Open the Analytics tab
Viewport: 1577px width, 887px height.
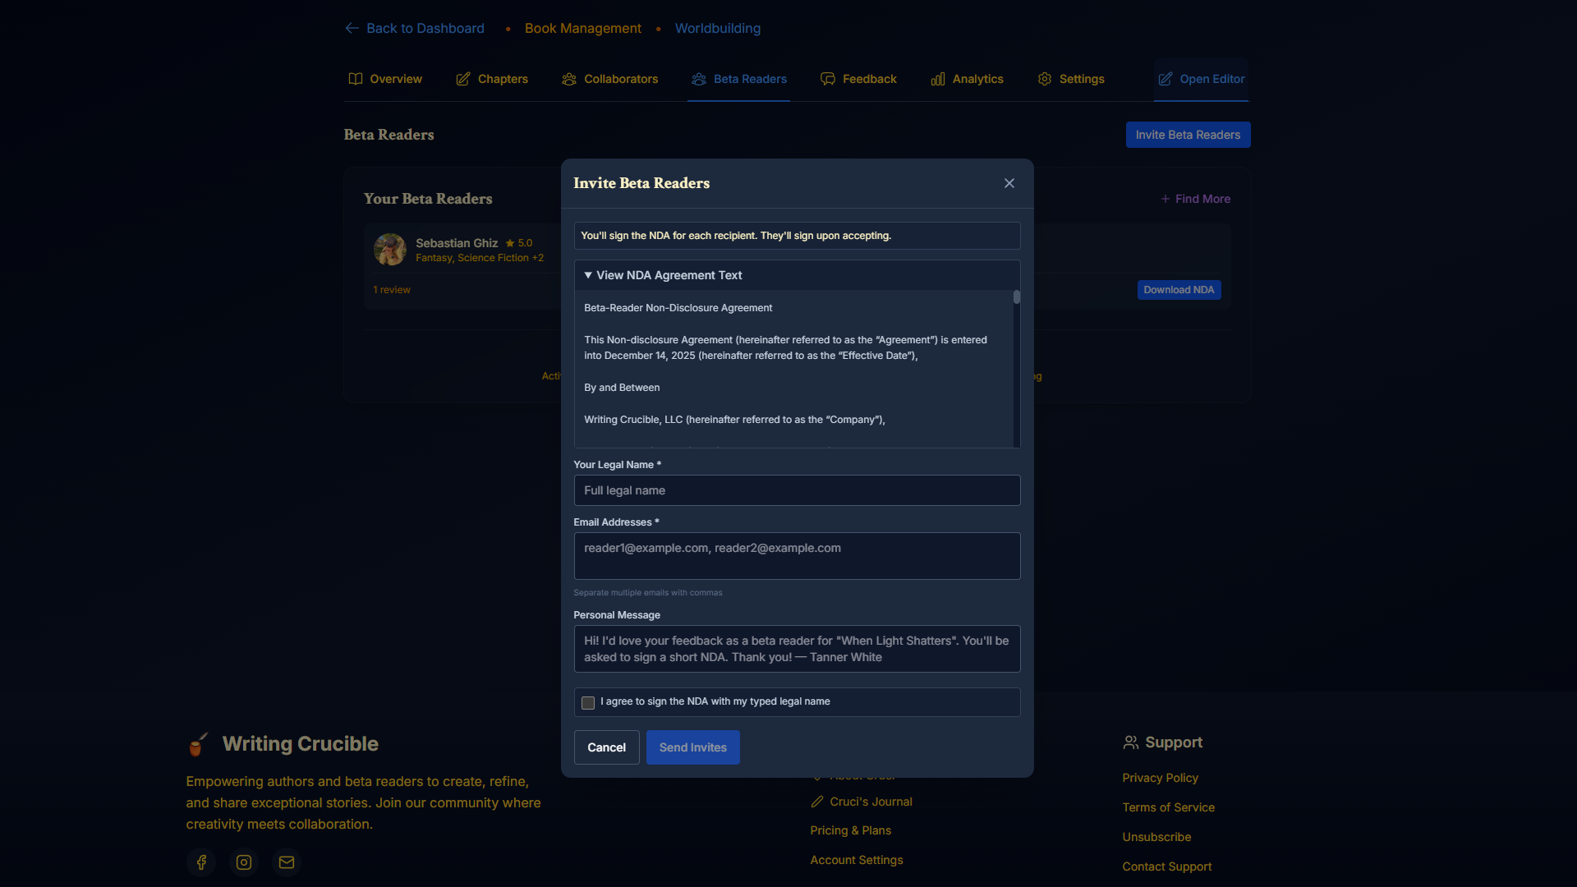coord(967,79)
